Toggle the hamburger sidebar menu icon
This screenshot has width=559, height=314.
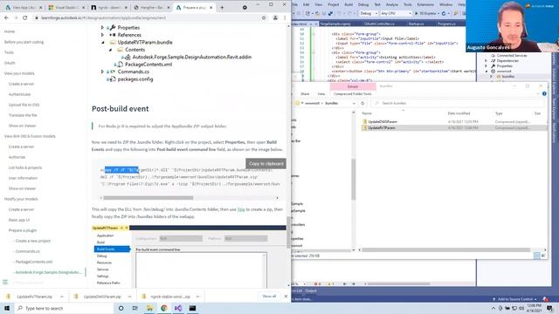(x=5, y=282)
